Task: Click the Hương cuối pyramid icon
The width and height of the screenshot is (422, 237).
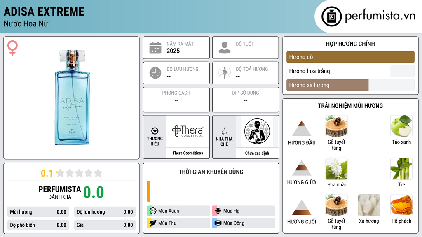Action: click(302, 207)
